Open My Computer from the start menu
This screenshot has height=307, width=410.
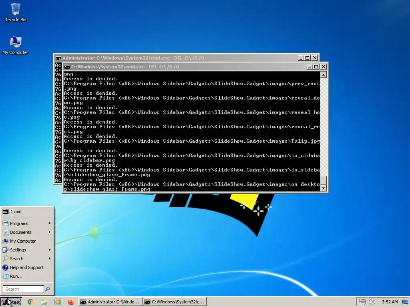point(27,241)
